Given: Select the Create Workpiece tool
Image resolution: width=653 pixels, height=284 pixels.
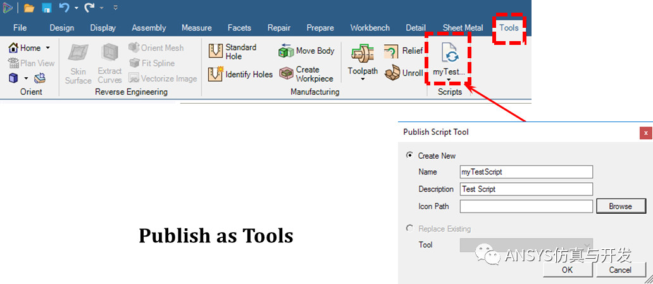Looking at the screenshot, I should pyautogui.click(x=306, y=74).
